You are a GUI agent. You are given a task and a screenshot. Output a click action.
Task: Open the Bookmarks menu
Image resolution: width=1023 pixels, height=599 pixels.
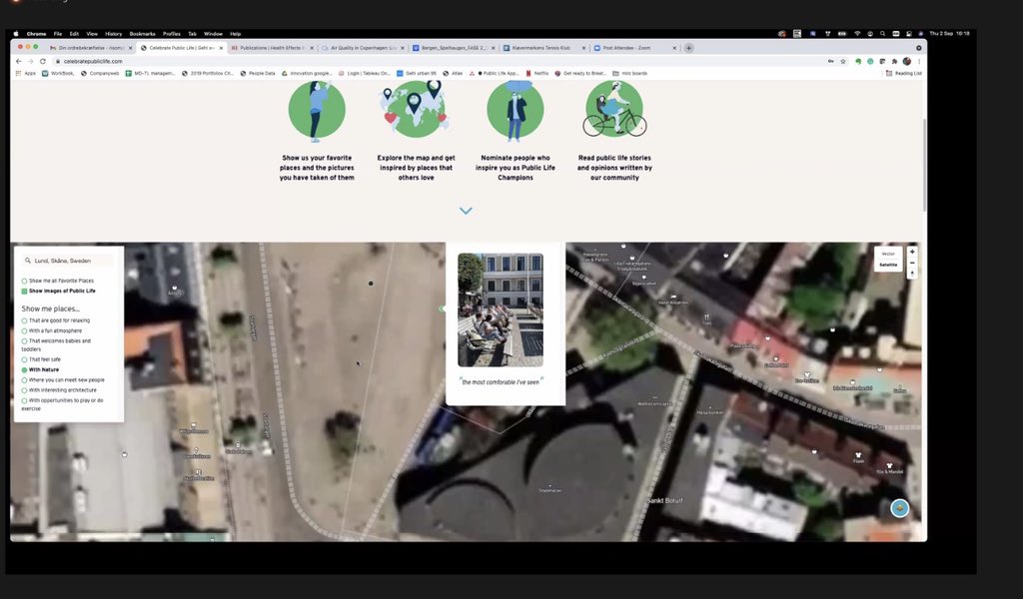pyautogui.click(x=142, y=34)
